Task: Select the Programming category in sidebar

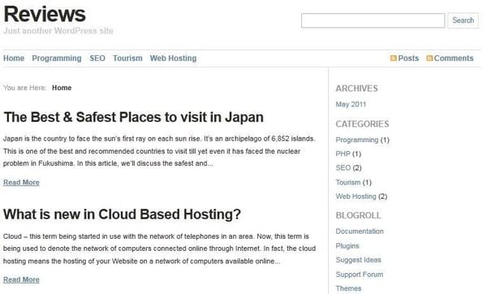Action: [x=357, y=141]
